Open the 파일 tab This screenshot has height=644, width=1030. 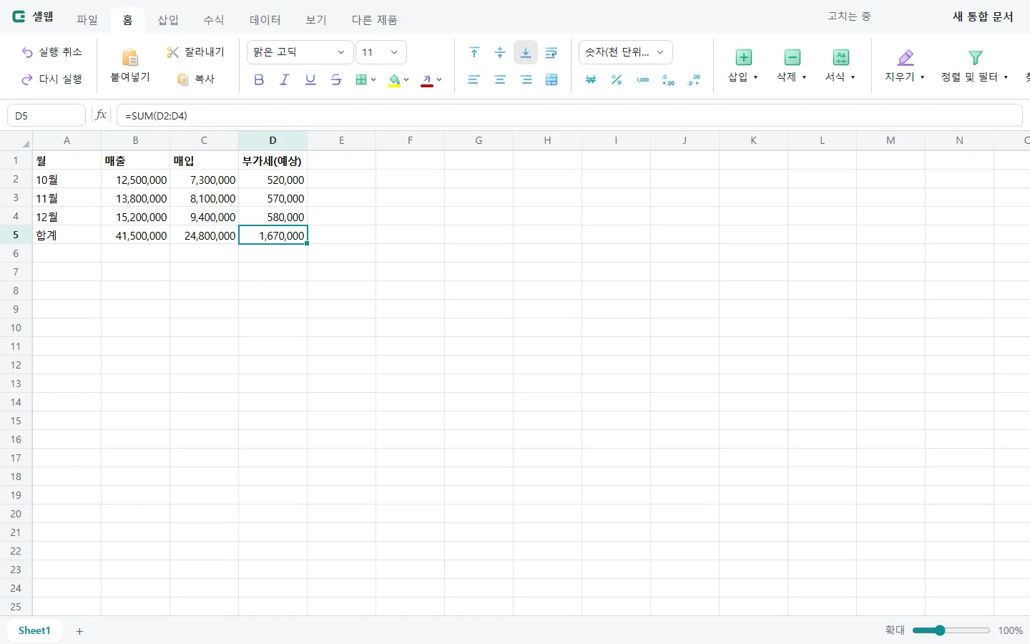87,20
